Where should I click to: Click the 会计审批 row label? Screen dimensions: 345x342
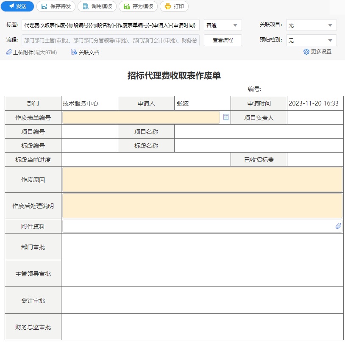point(33,300)
